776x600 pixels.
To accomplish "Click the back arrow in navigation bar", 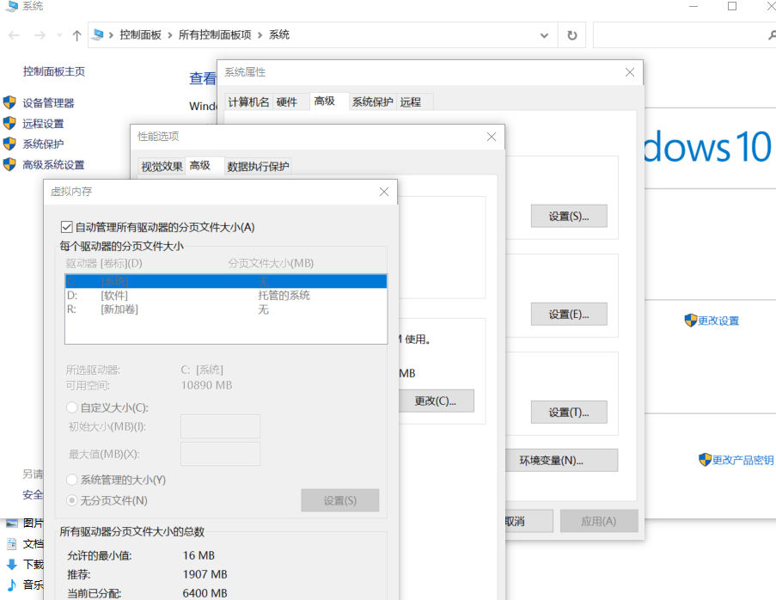I will click(x=15, y=35).
